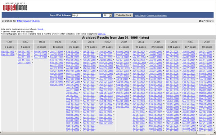
Task: Open the Mar 31, 2001 snapshot
Action: point(89,71)
